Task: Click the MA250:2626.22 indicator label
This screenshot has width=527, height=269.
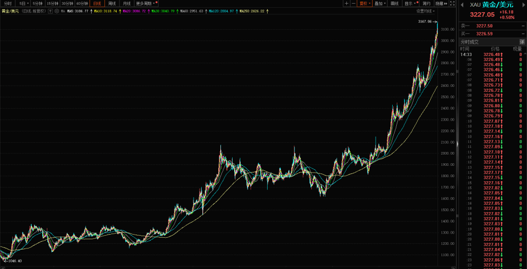Action: tap(252, 11)
